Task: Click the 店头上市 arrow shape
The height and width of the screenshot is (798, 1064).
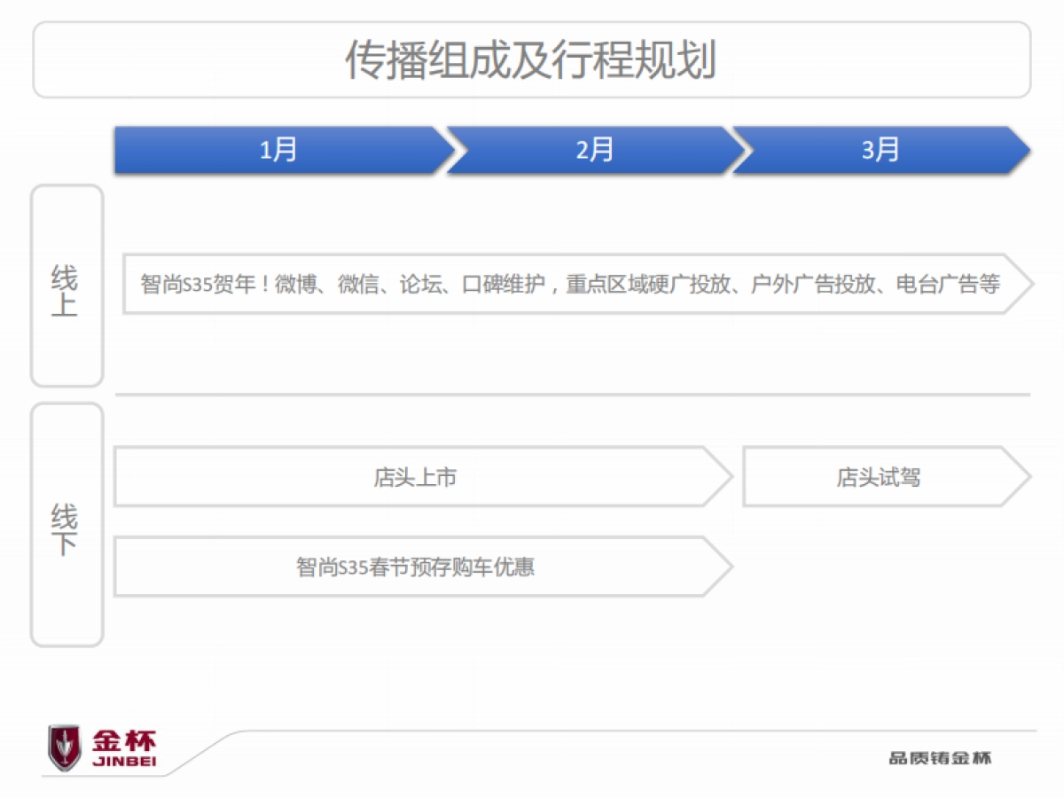Action: (417, 477)
